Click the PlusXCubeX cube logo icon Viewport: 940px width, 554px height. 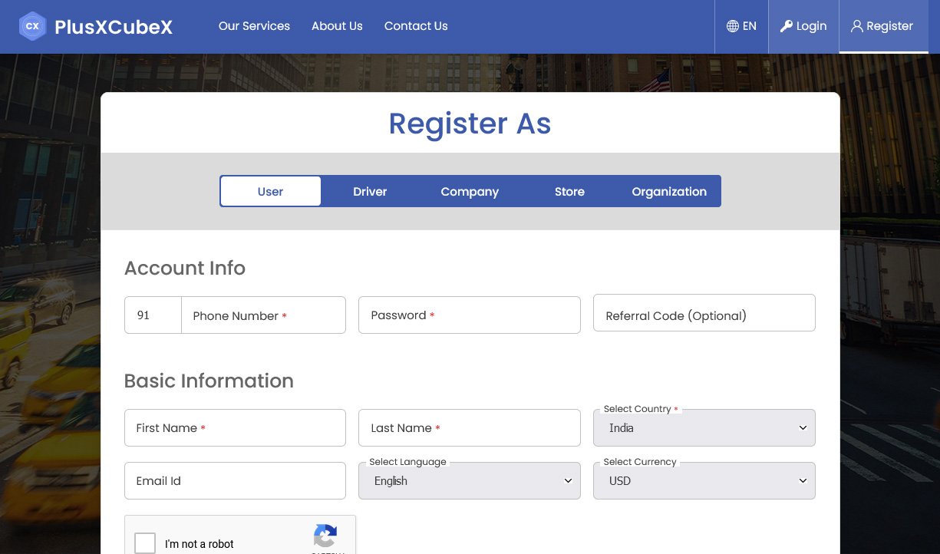[x=32, y=26]
